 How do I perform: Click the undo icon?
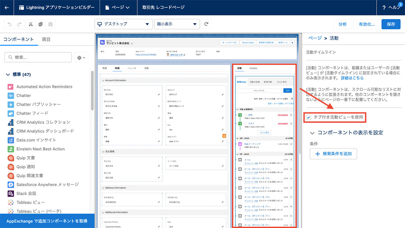[10, 24]
